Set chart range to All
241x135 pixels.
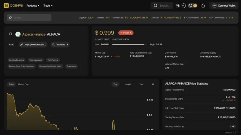(x=153, y=84)
